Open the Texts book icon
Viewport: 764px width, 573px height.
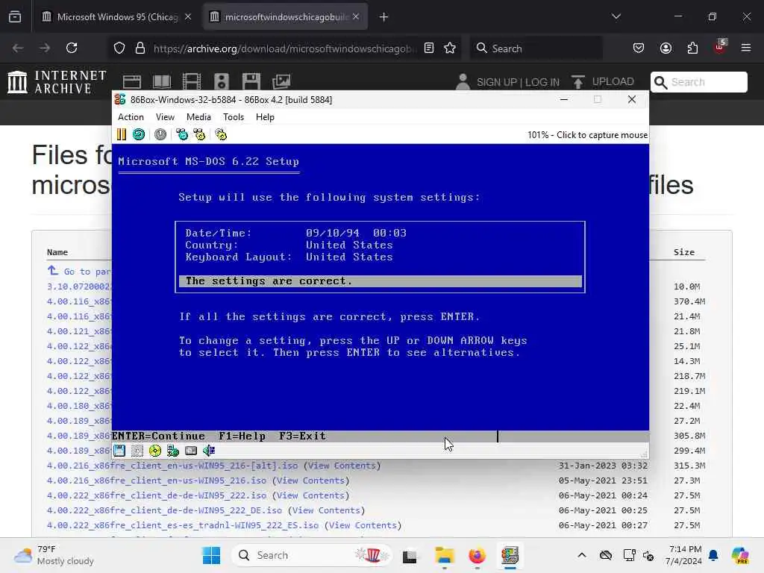tap(162, 82)
